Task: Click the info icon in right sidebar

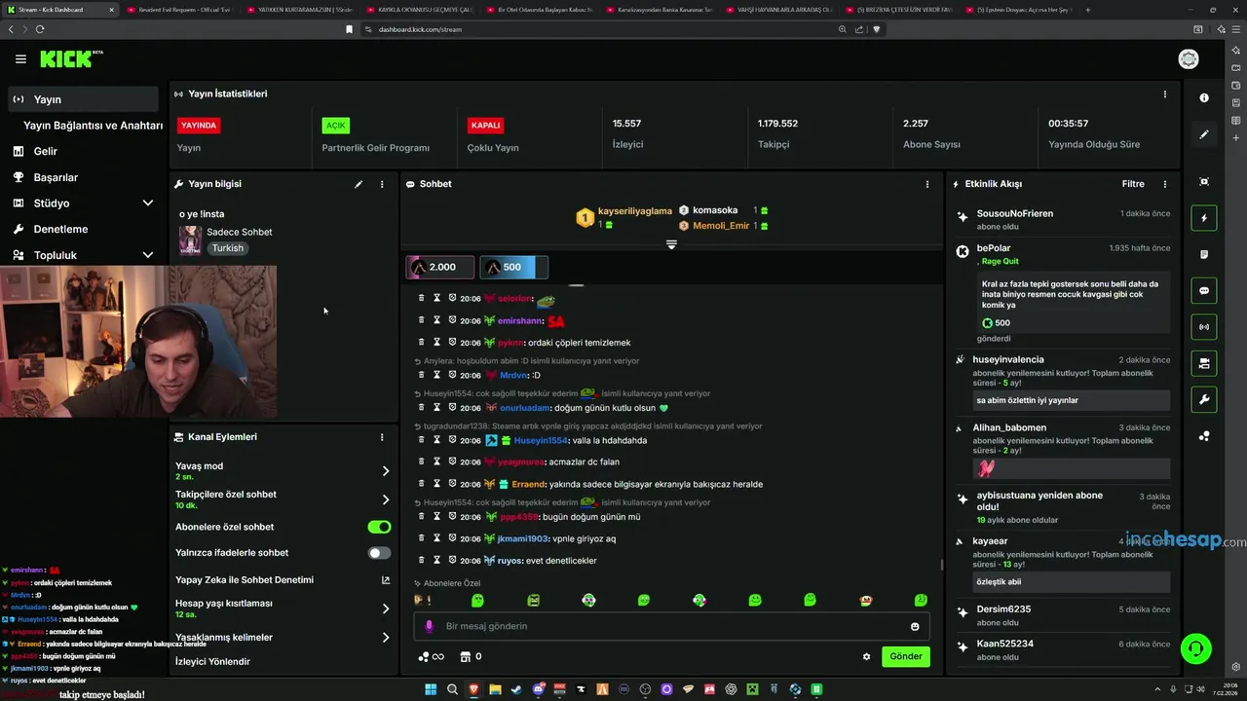Action: click(1204, 97)
